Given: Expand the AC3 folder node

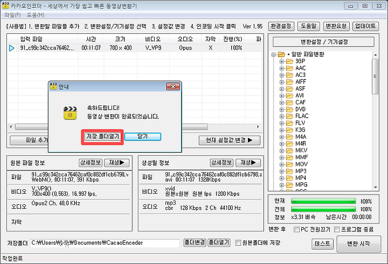Looking at the screenshot, I should pyautogui.click(x=282, y=75).
